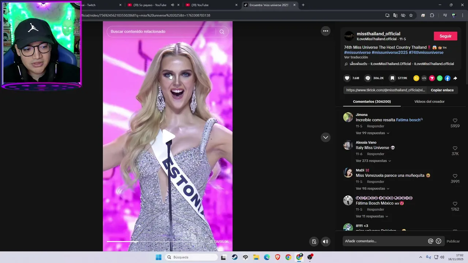Open File Explorer from the taskbar
Viewport: 468px width, 263px height.
[x=256, y=257]
